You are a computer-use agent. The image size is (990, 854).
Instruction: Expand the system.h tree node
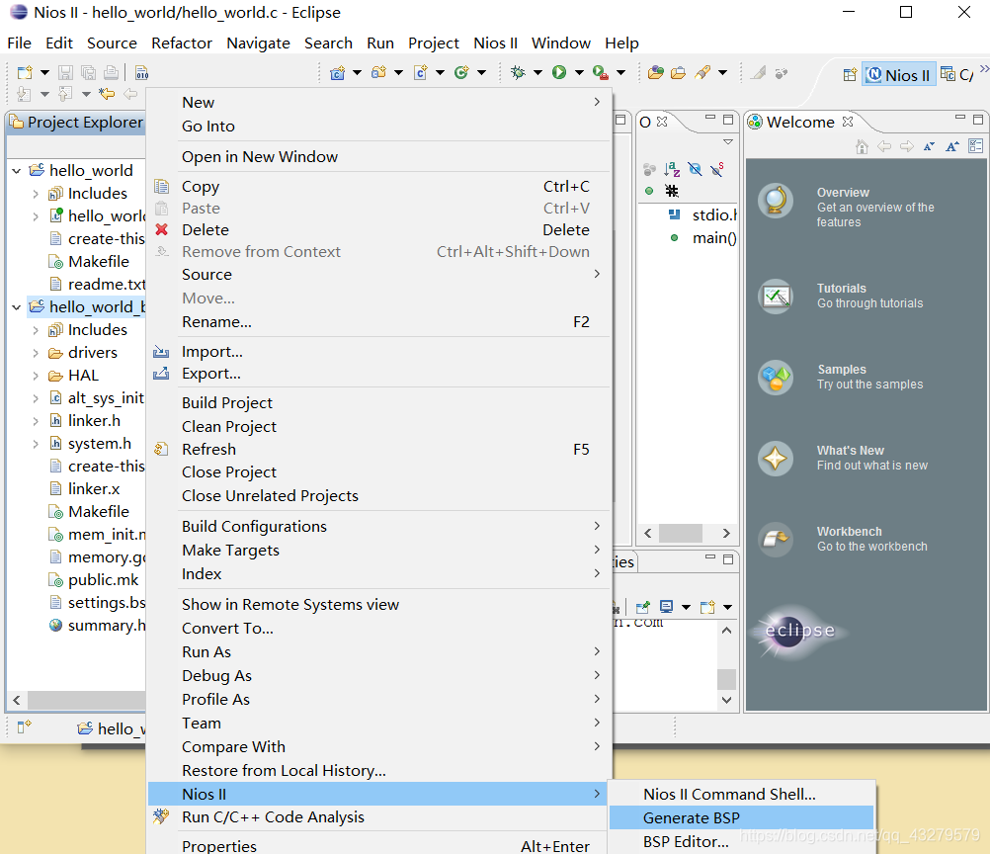pos(36,444)
